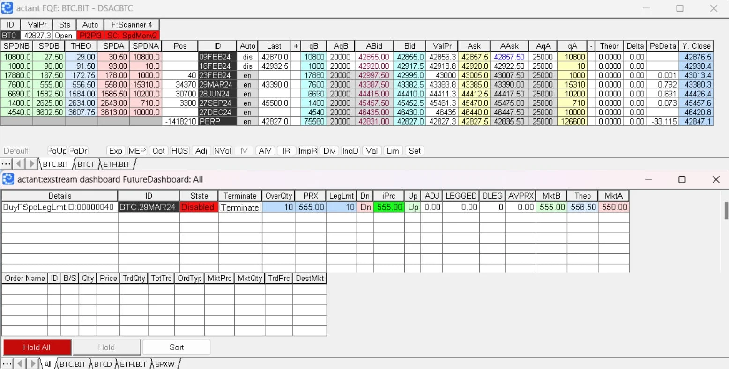729x369 pixels.
Task: Toggle the red PI2PI3 auto indicator
Action: 90,36
